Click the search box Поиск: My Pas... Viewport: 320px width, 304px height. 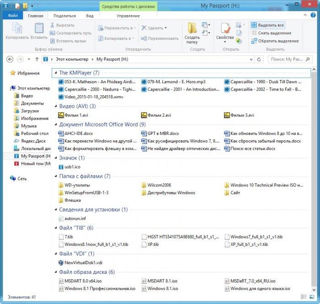click(x=290, y=59)
